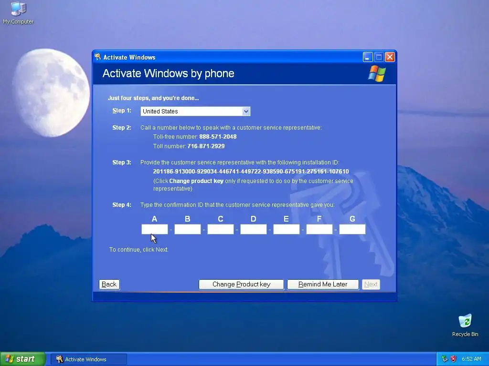The image size is (489, 366).
Task: Click the Step 1 label
Action: click(122, 111)
